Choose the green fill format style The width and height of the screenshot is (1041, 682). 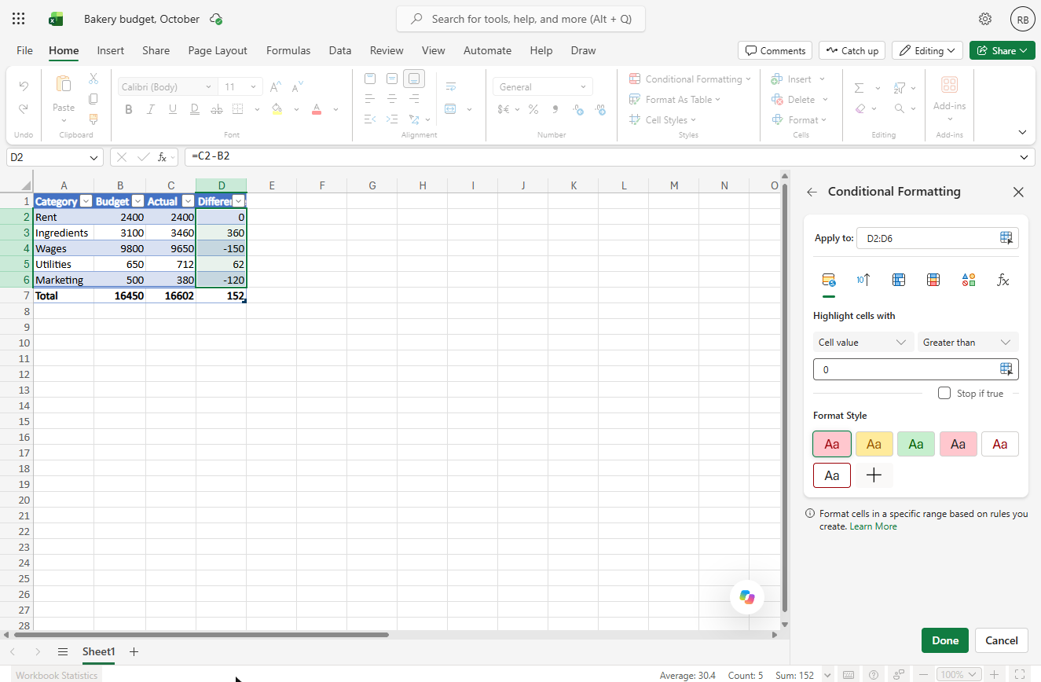(x=916, y=444)
